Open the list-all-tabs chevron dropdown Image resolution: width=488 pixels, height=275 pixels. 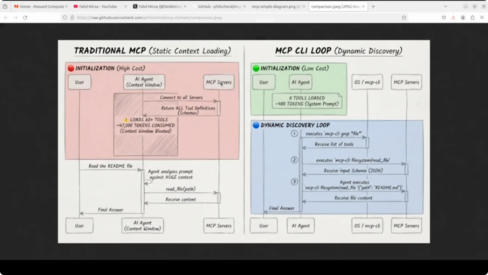446,6
